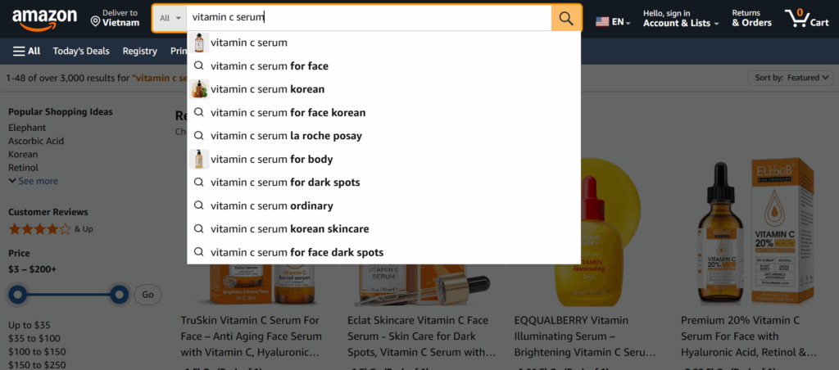Click the Deliver to Vietnam location icon
Viewport: 839px width, 370px height.
[x=96, y=20]
